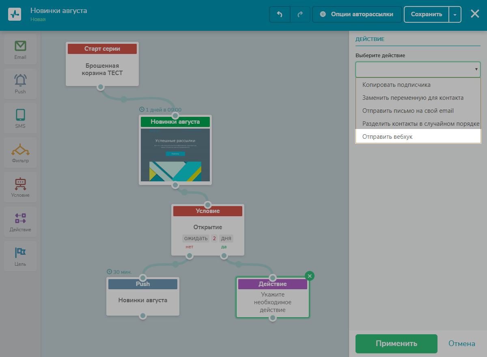Select the purple Действие node on canvas

(273, 297)
